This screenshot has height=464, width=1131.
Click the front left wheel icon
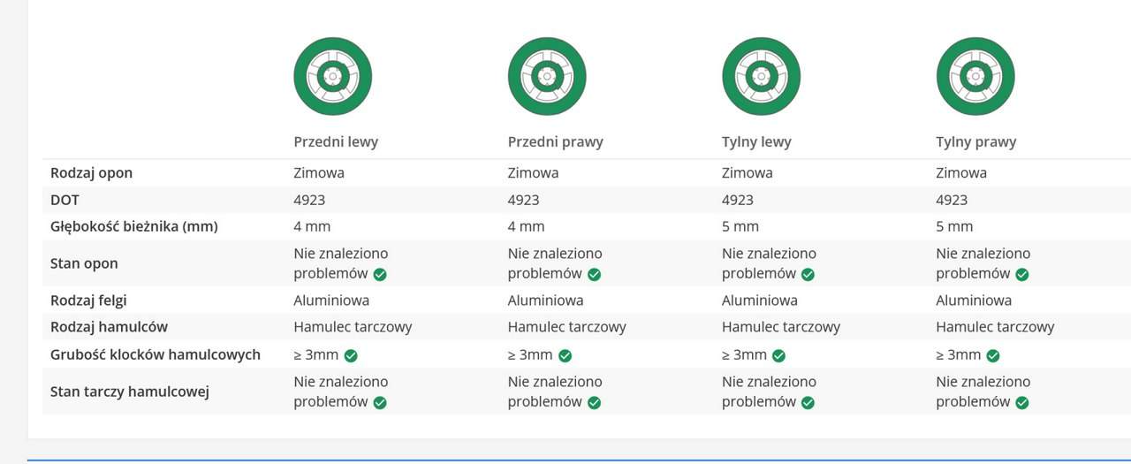point(332,77)
